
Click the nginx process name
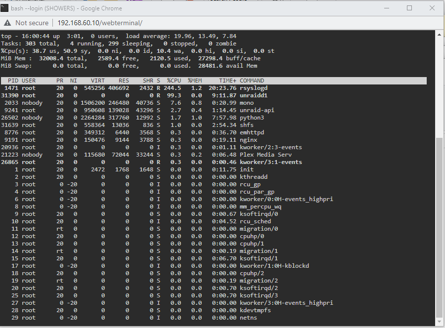[x=248, y=140]
